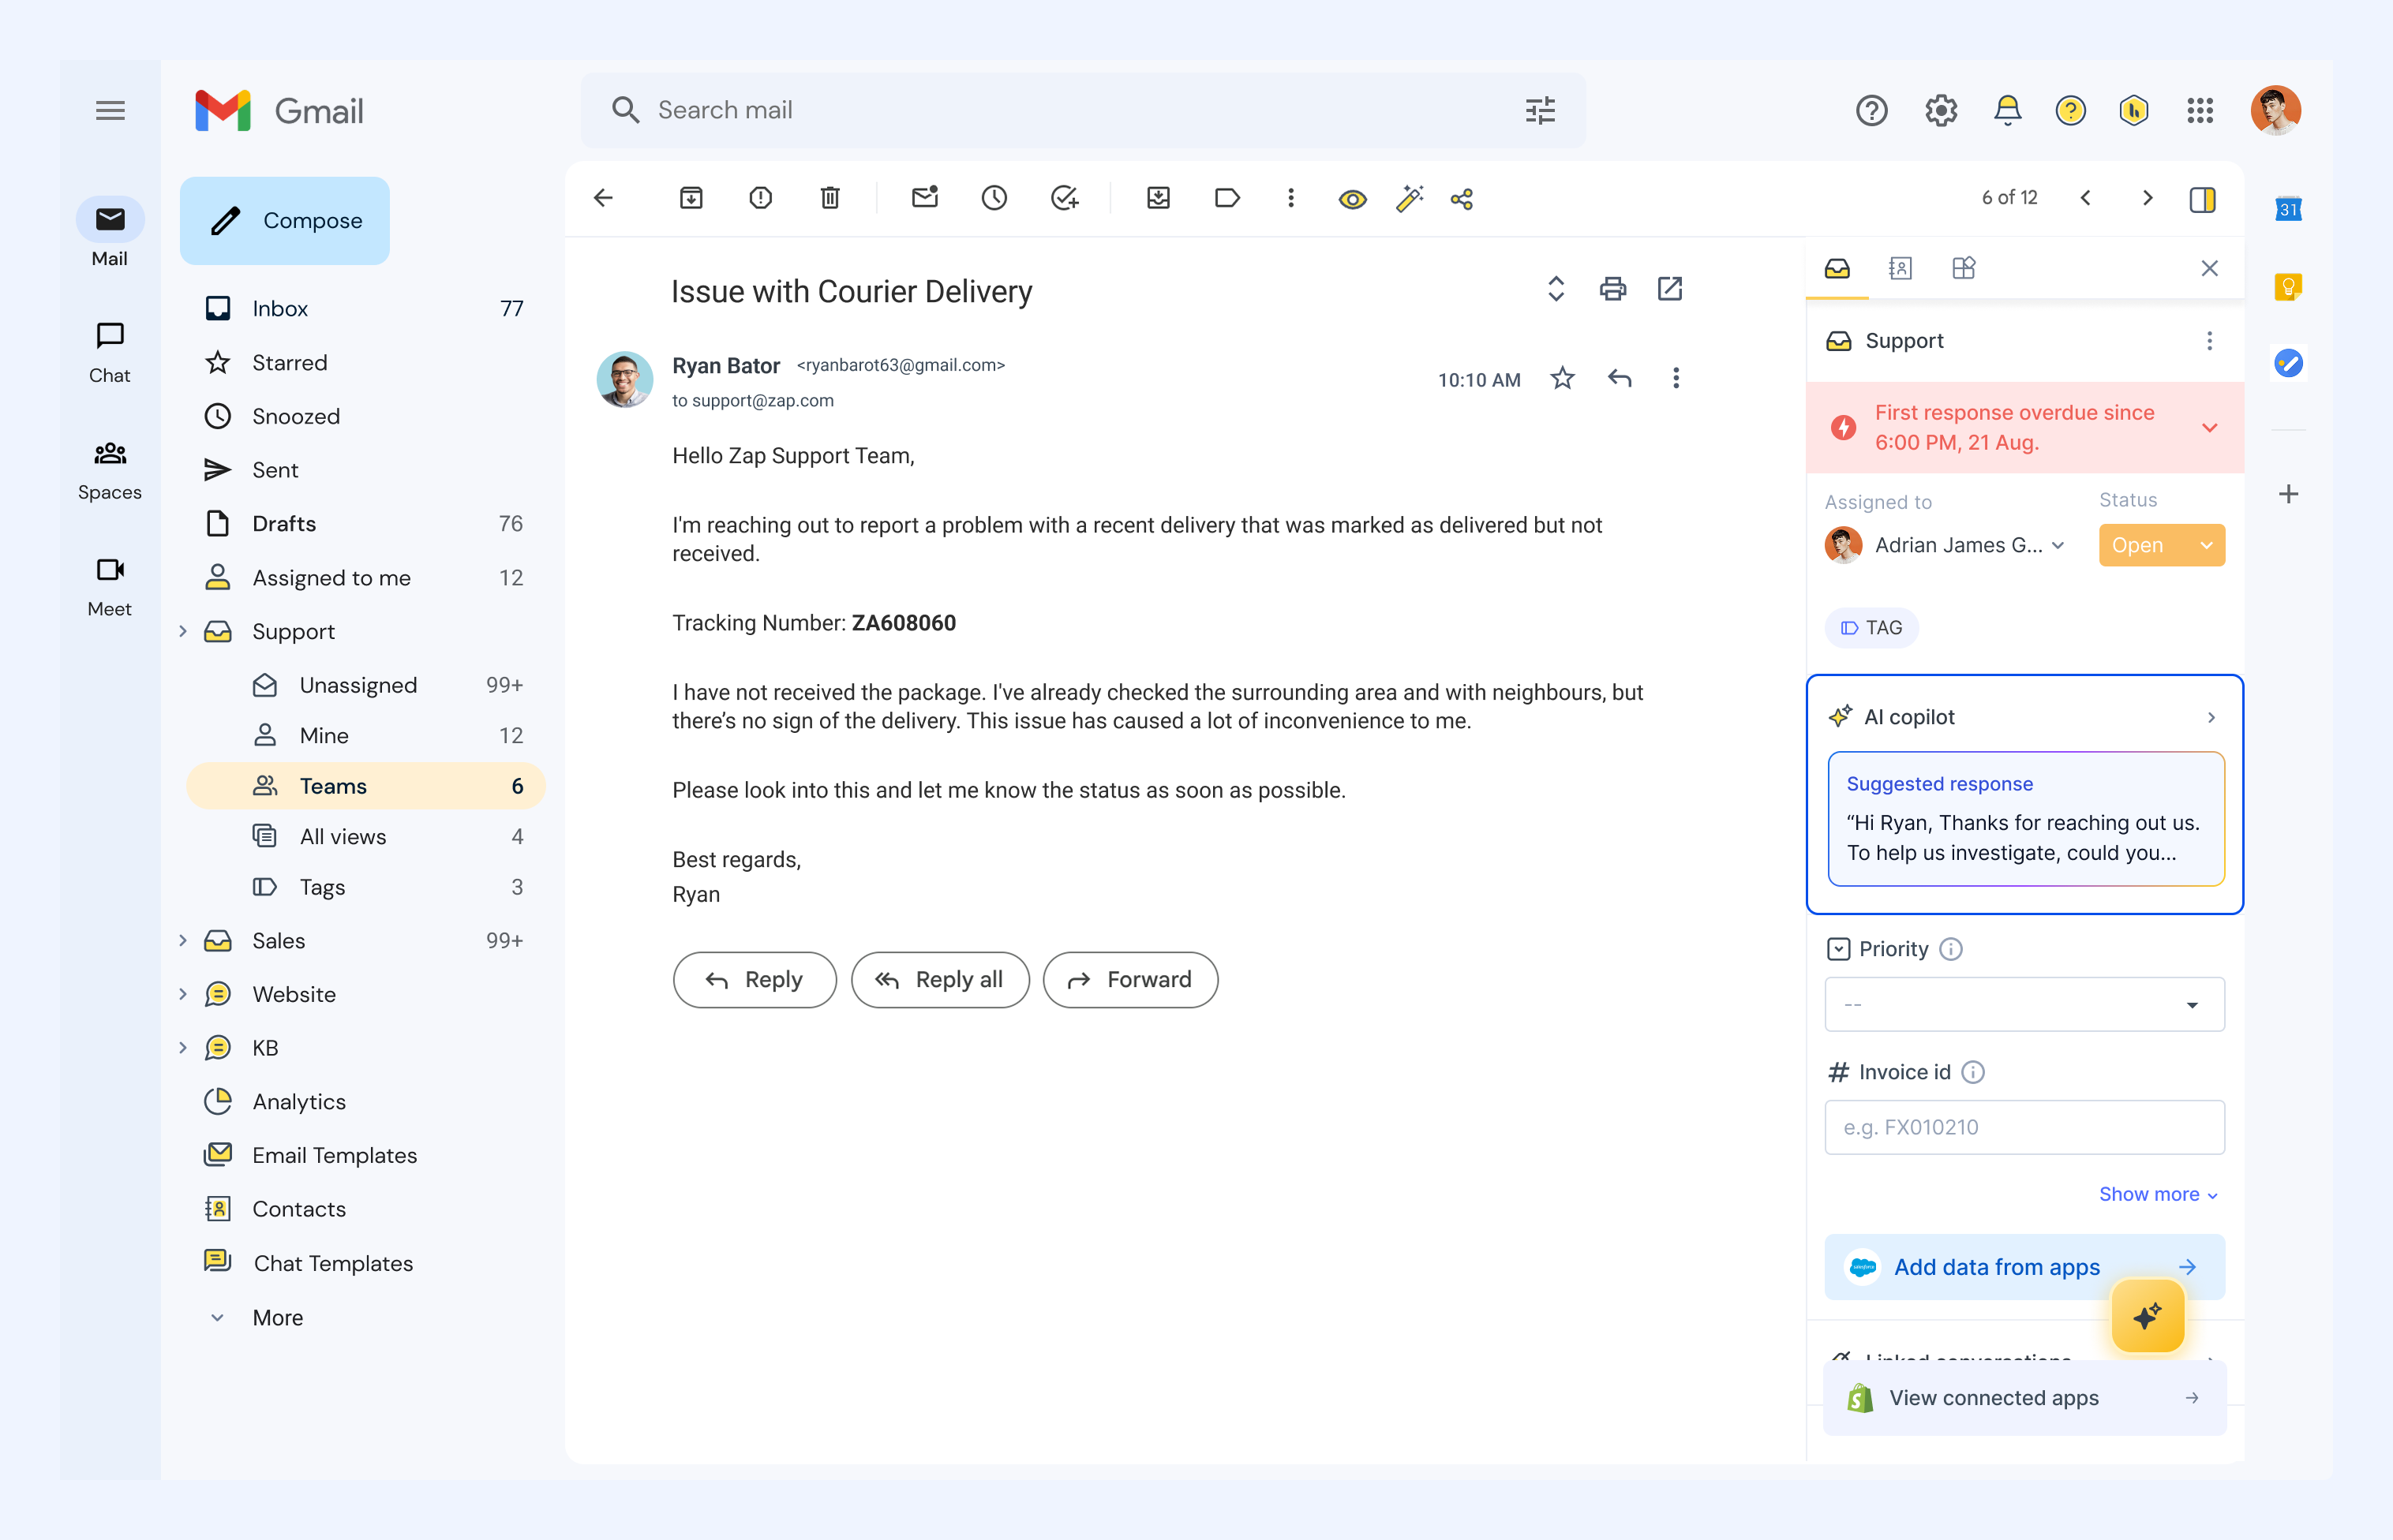Image resolution: width=2393 pixels, height=1540 pixels.
Task: Click the archive icon in the email toolbar
Action: [691, 198]
